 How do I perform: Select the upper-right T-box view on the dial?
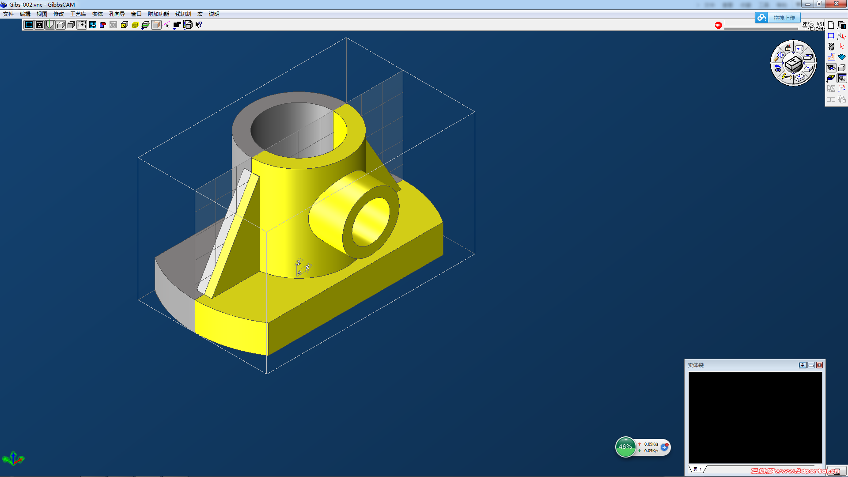click(x=808, y=57)
